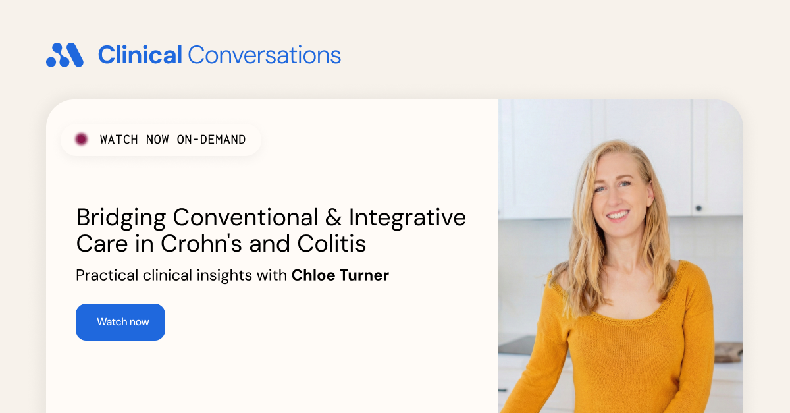Click the maroon dot in on-demand badge
Viewport: 790px width, 413px height.
tap(82, 140)
